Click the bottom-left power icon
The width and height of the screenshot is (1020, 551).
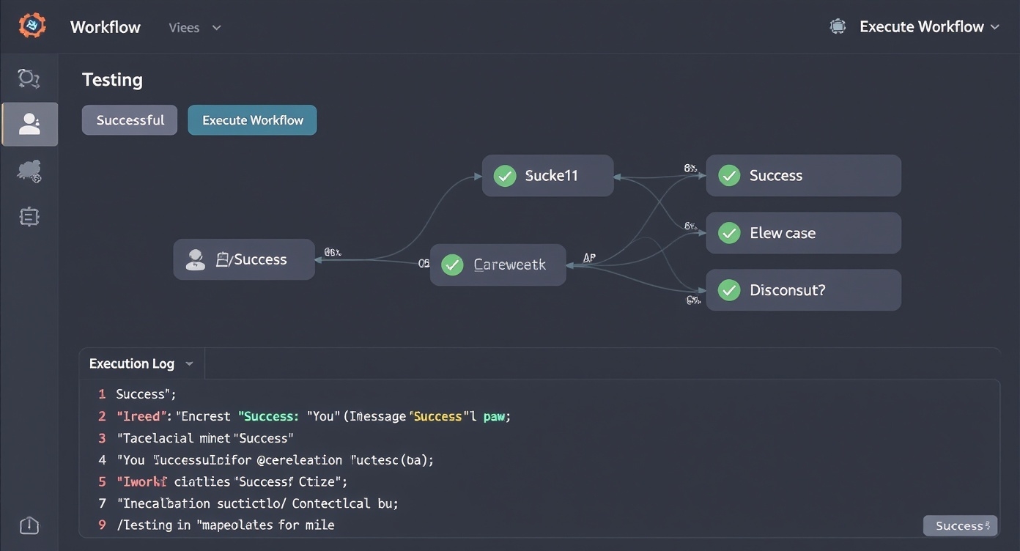coord(29,525)
